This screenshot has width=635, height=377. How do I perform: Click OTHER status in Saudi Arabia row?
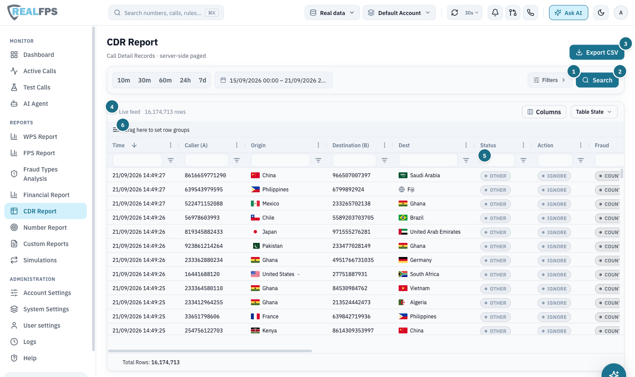click(x=495, y=176)
